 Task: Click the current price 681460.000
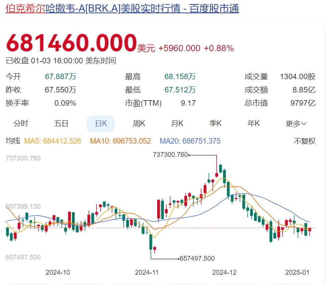(71, 43)
